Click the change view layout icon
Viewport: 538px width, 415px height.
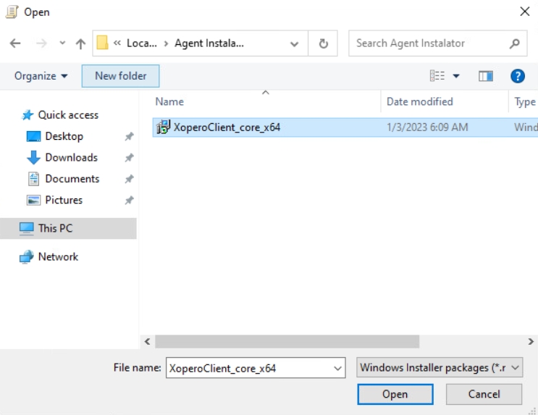(x=437, y=76)
